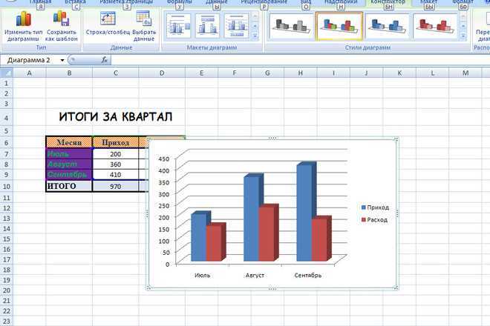Open the Name Box dropdown arrow
This screenshot has width=490, height=326.
(62, 60)
